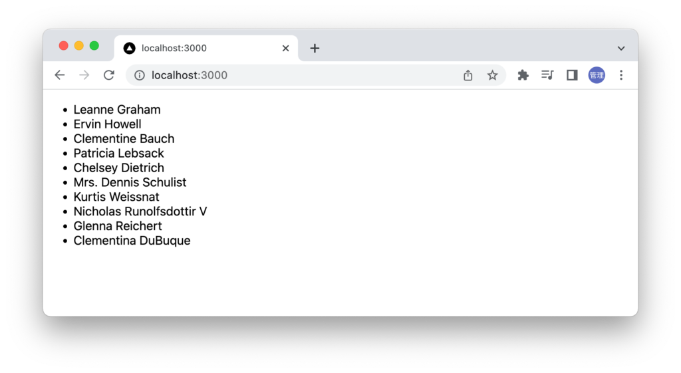Click on Clementine Bauch list item
The image size is (681, 373).
[124, 139]
